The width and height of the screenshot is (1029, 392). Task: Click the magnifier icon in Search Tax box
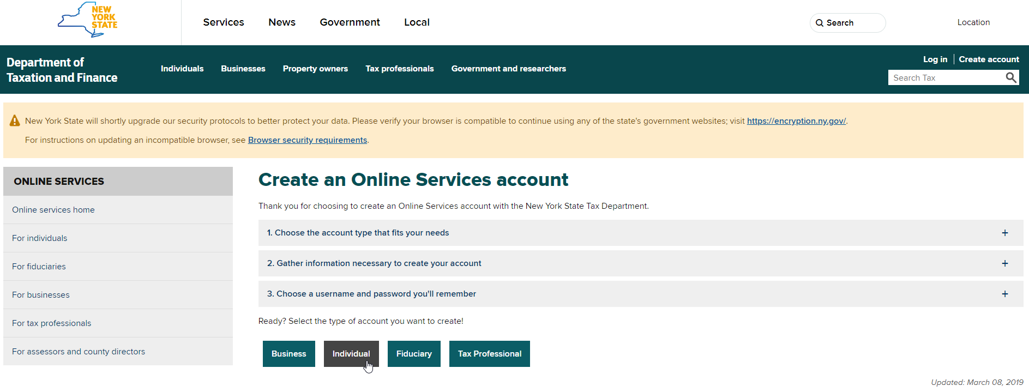coord(1011,77)
